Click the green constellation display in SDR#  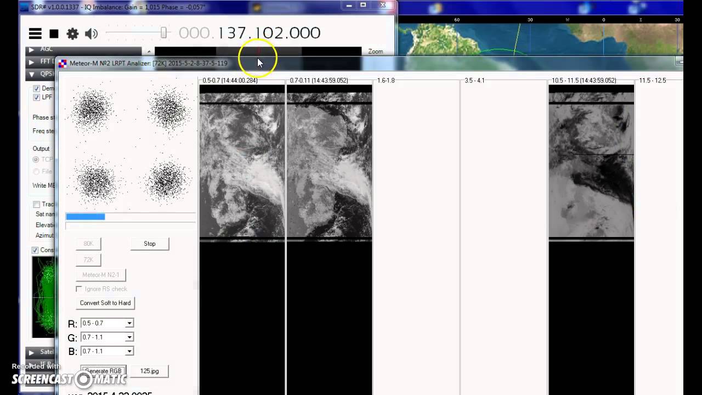pos(44,296)
